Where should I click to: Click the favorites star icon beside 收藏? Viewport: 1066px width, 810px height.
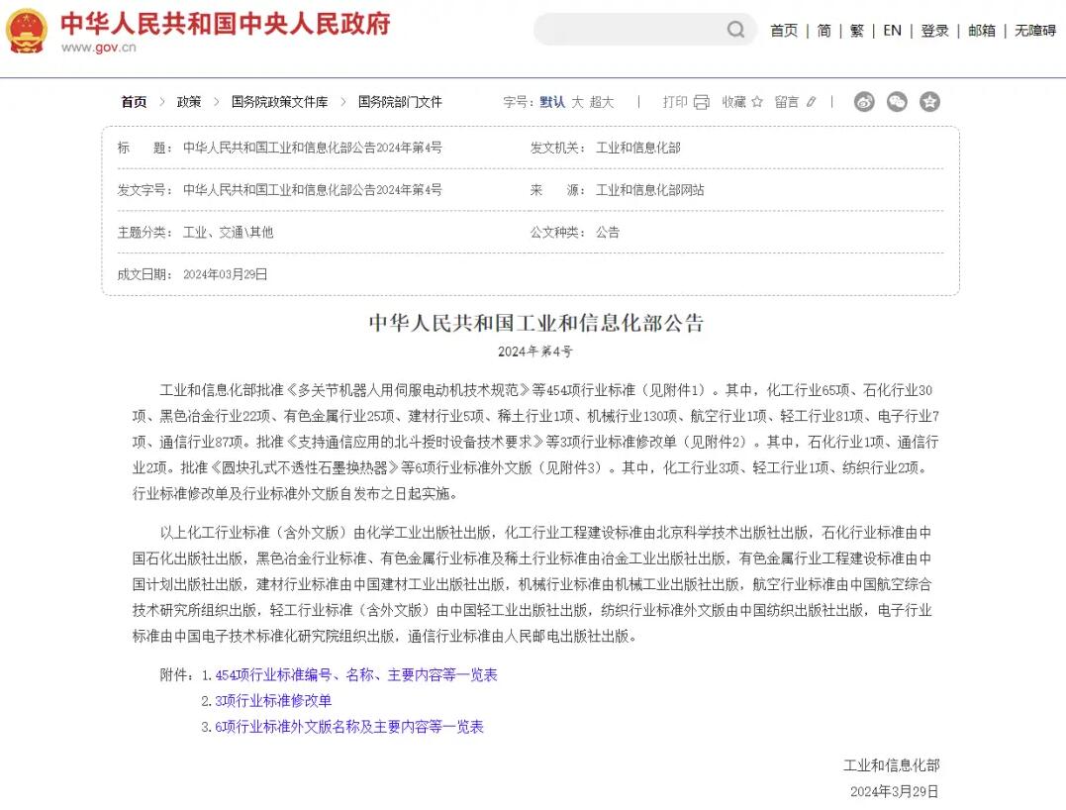click(756, 102)
